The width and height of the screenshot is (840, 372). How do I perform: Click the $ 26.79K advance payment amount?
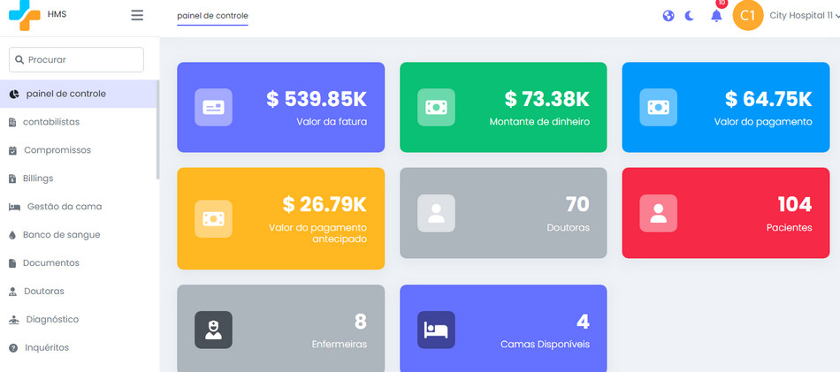coord(325,204)
